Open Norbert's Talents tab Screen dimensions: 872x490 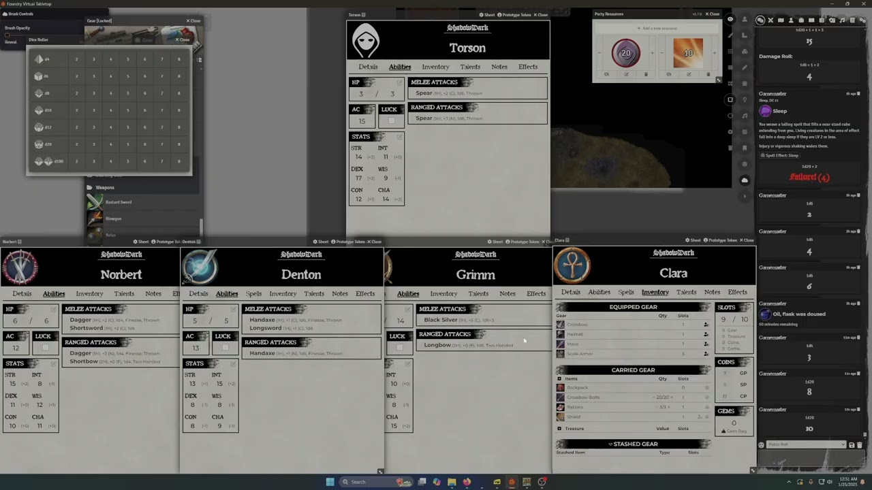pyautogui.click(x=124, y=294)
